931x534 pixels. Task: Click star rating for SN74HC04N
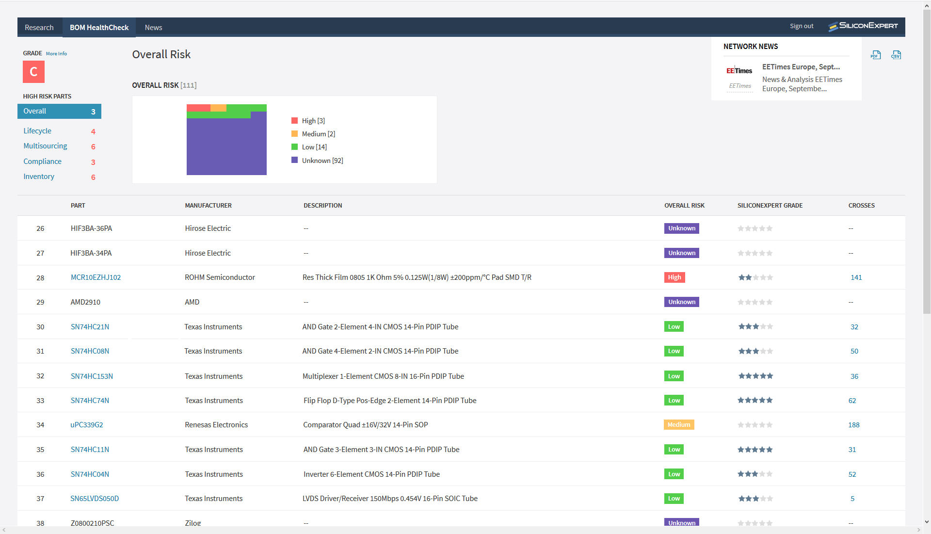click(755, 474)
